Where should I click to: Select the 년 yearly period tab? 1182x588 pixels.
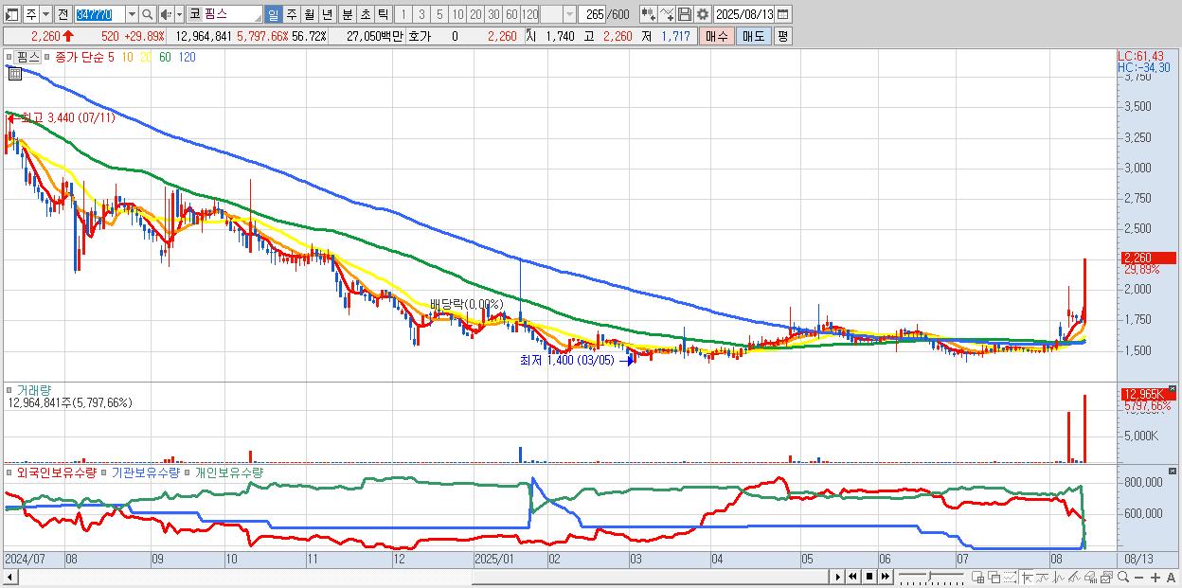pyautogui.click(x=328, y=14)
